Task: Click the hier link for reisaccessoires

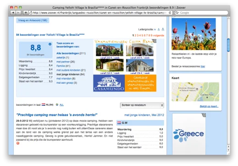Action: pyautogui.click(x=203, y=66)
